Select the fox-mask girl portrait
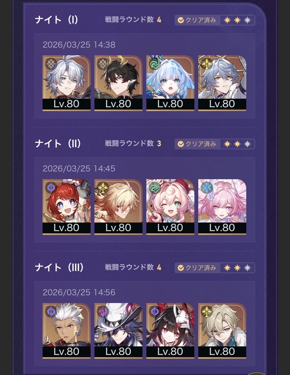This screenshot has height=375, width=290. 170,331
